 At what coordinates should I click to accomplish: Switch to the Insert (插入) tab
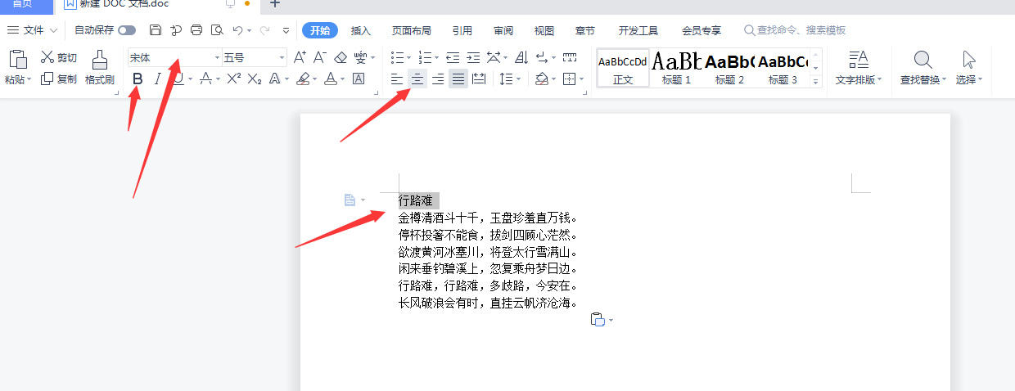[361, 31]
